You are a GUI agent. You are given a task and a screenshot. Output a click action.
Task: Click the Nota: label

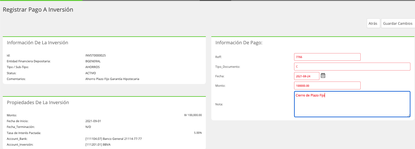tap(219, 104)
